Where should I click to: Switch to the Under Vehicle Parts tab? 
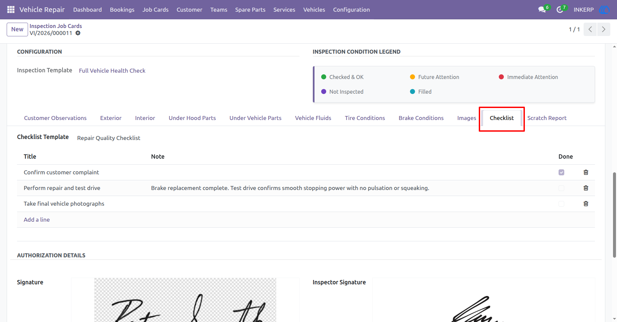pyautogui.click(x=255, y=118)
